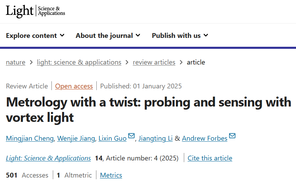The image size is (296, 184).
Task: Click Cite this article
Action: pos(210,158)
